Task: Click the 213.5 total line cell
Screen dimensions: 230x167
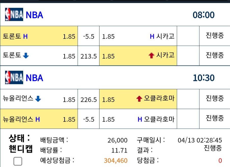Action: (x=89, y=56)
